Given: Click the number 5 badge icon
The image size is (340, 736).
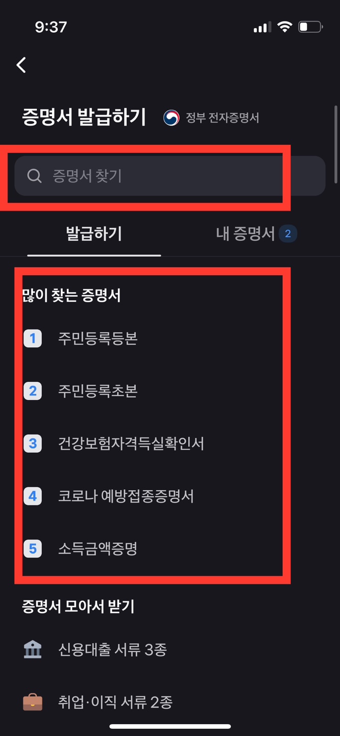Looking at the screenshot, I should (33, 549).
